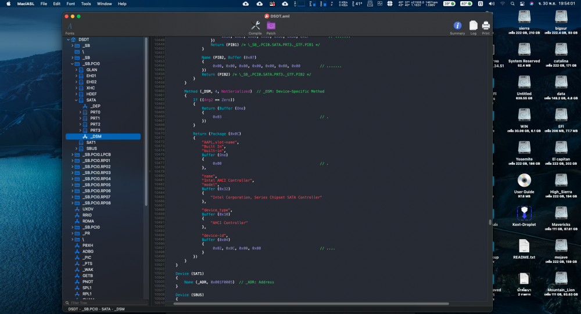Compile the DSDT with the Compile tool

pos(255,28)
